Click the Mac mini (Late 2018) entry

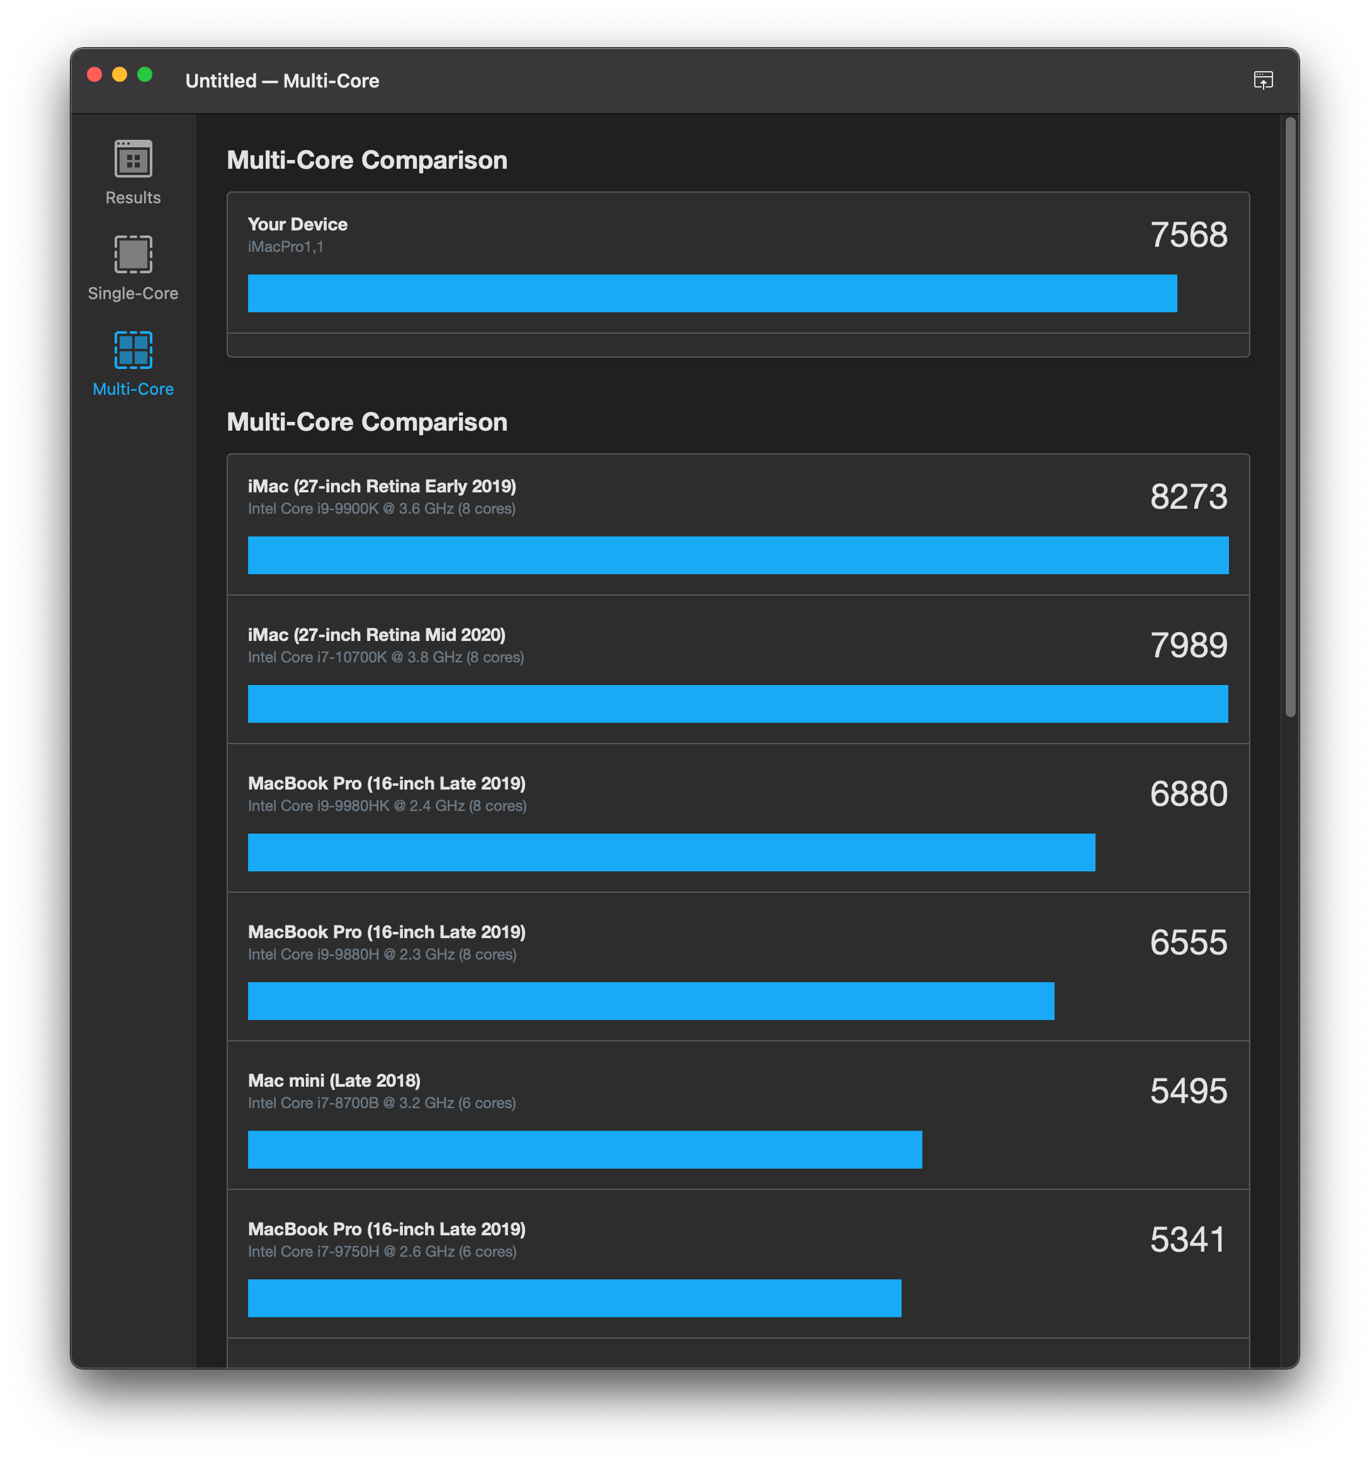coord(334,1081)
